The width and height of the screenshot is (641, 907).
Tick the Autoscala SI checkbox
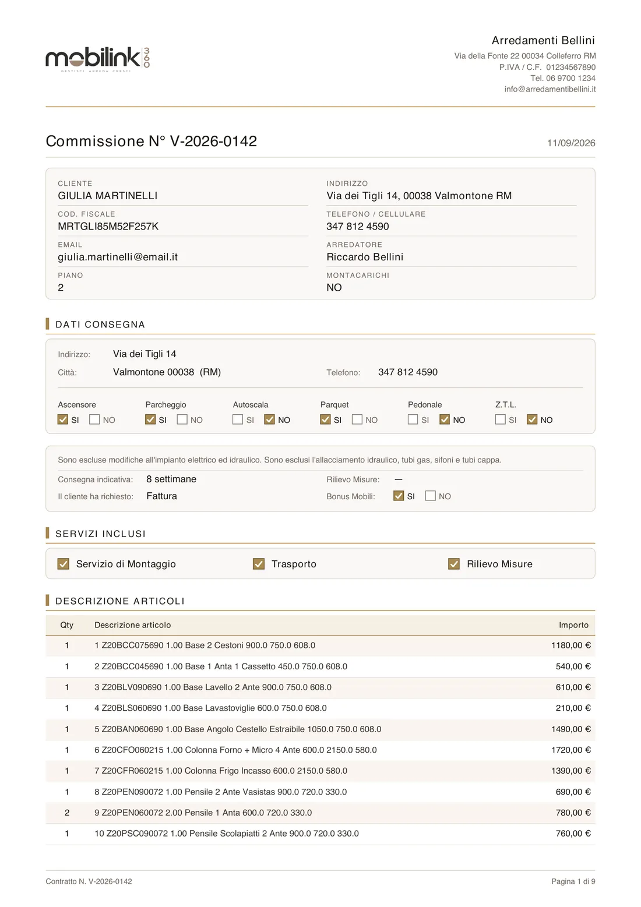(238, 419)
